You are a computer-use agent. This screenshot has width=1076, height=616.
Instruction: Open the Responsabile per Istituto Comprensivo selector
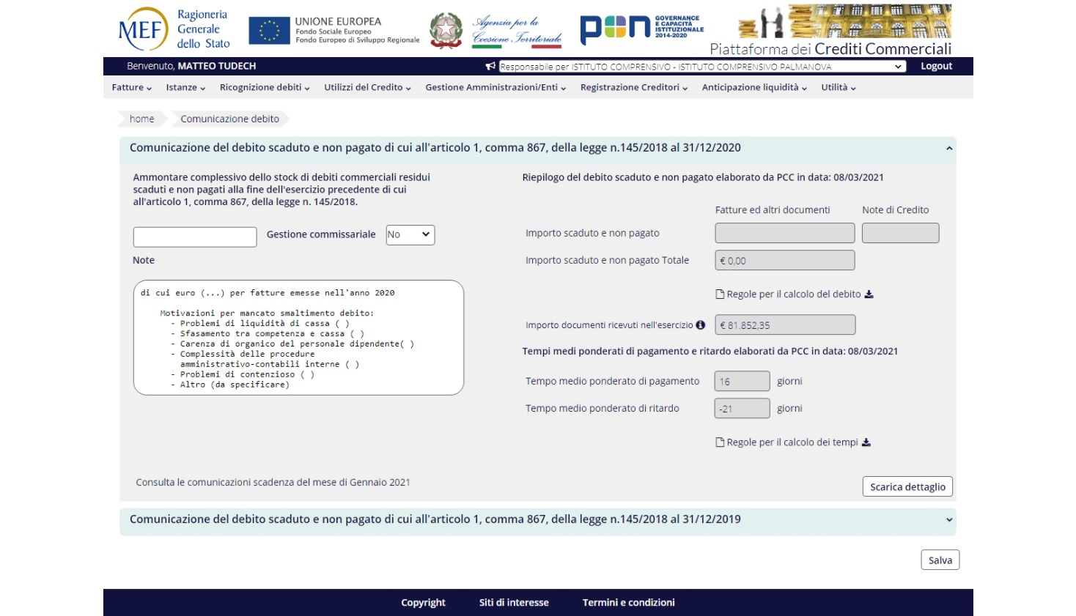701,67
